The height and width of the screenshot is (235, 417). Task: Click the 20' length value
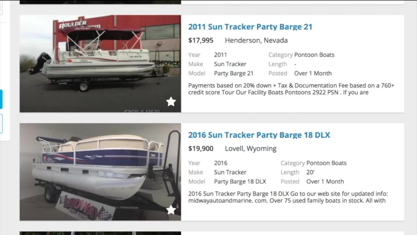[310, 172]
